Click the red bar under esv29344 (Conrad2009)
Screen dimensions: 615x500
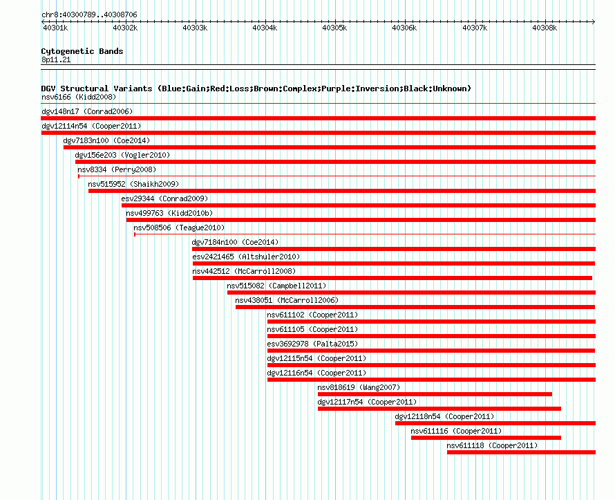pyautogui.click(x=359, y=205)
